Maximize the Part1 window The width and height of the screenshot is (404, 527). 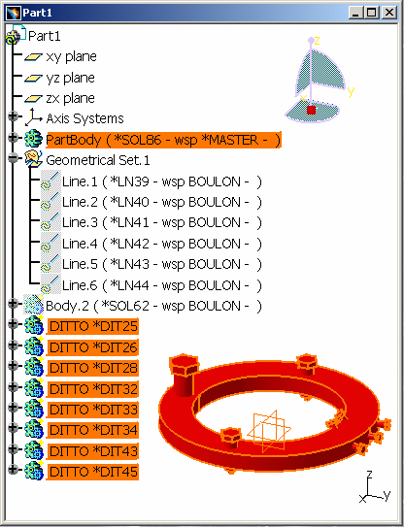[372, 13]
